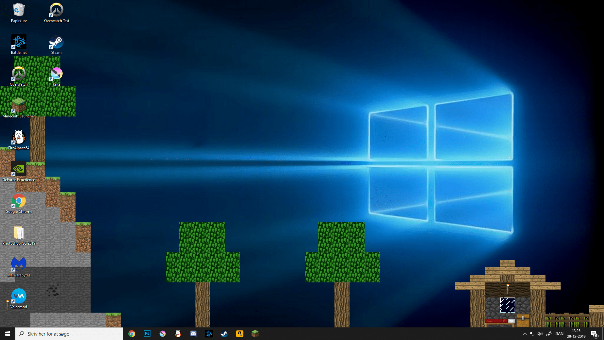The height and width of the screenshot is (340, 604).
Task: Select the Overwatch Test desktop shortcut
Action: (56, 10)
